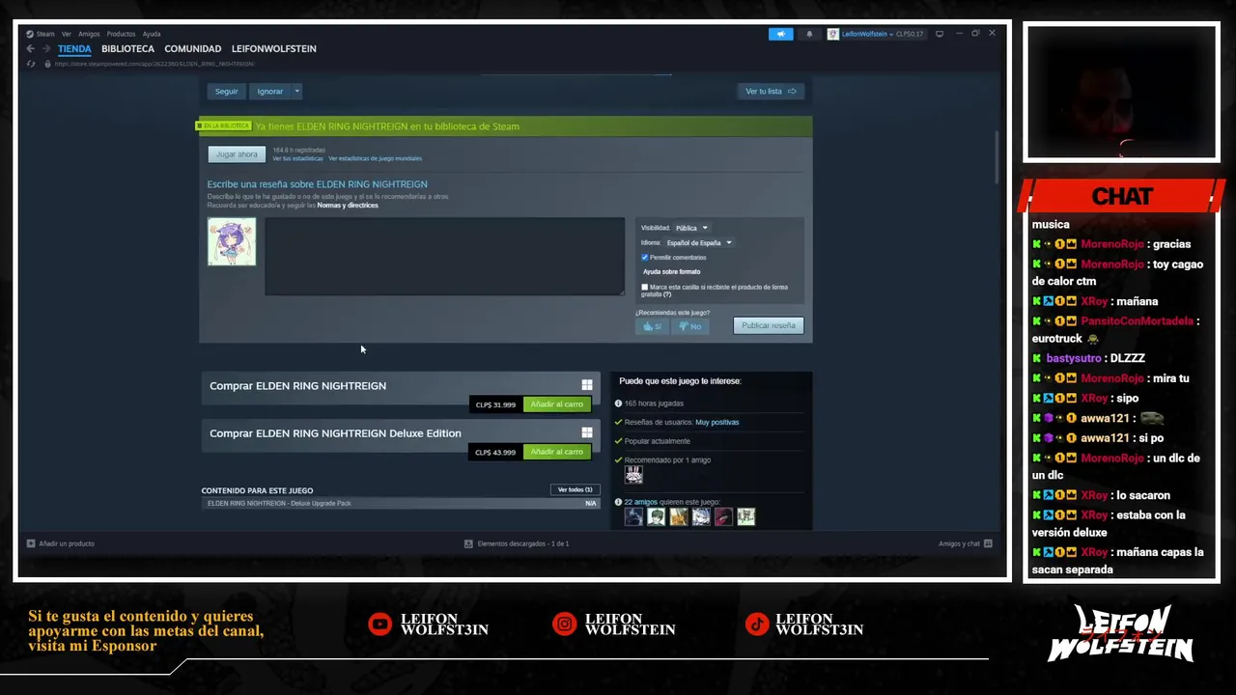Screen dimensions: 1236x695
Task: Expand the Ignorar dropdown arrow
Action: coord(297,92)
